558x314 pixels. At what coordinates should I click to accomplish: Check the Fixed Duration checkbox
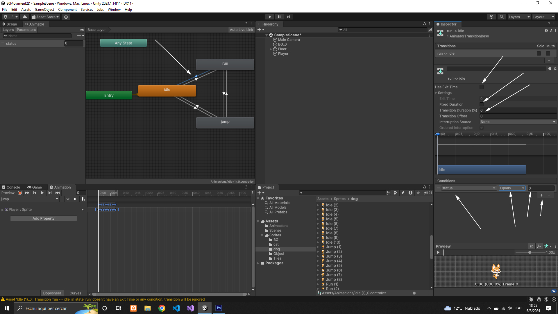482,104
